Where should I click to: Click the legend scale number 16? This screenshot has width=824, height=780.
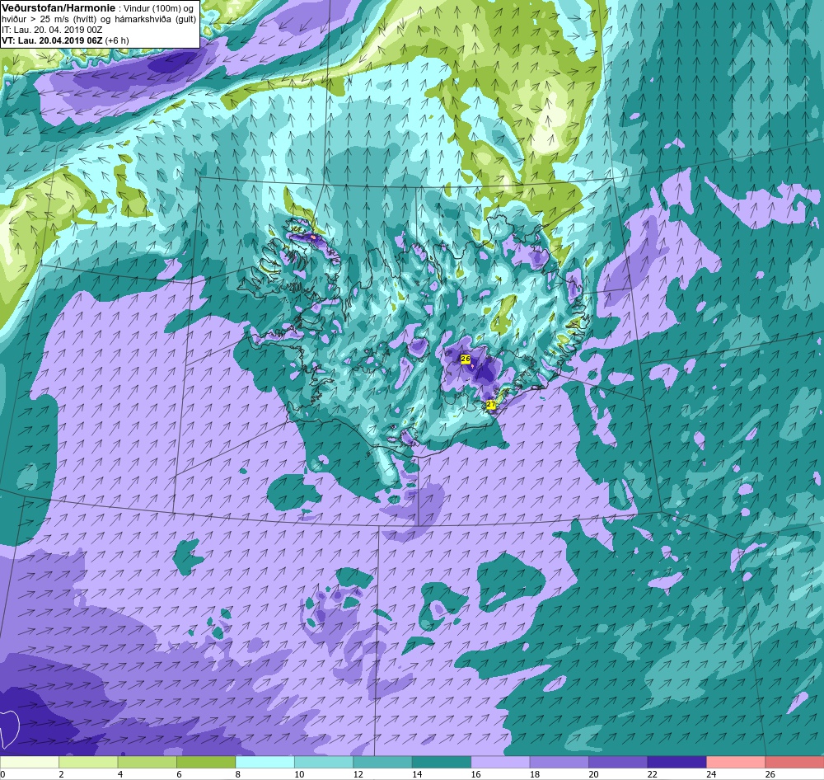pyautogui.click(x=475, y=774)
